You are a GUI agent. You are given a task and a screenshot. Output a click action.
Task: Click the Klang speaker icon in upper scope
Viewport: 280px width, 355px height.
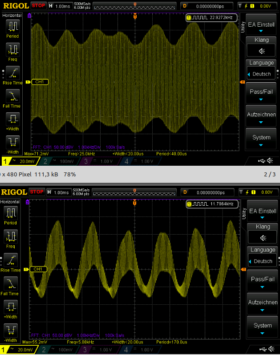261,50
